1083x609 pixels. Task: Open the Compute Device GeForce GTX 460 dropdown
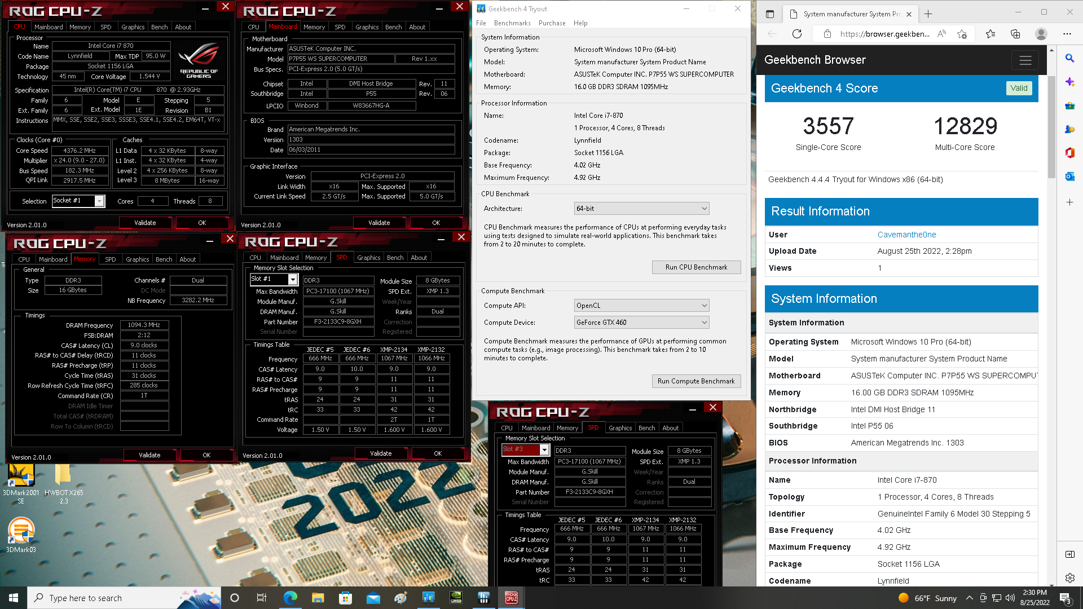tap(641, 323)
